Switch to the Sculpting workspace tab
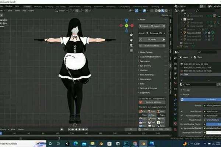221x147 pixels. (x=49, y=7)
